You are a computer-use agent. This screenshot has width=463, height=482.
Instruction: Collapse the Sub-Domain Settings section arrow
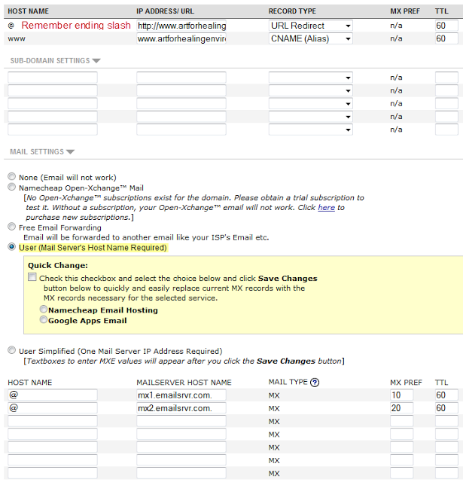pos(96,61)
